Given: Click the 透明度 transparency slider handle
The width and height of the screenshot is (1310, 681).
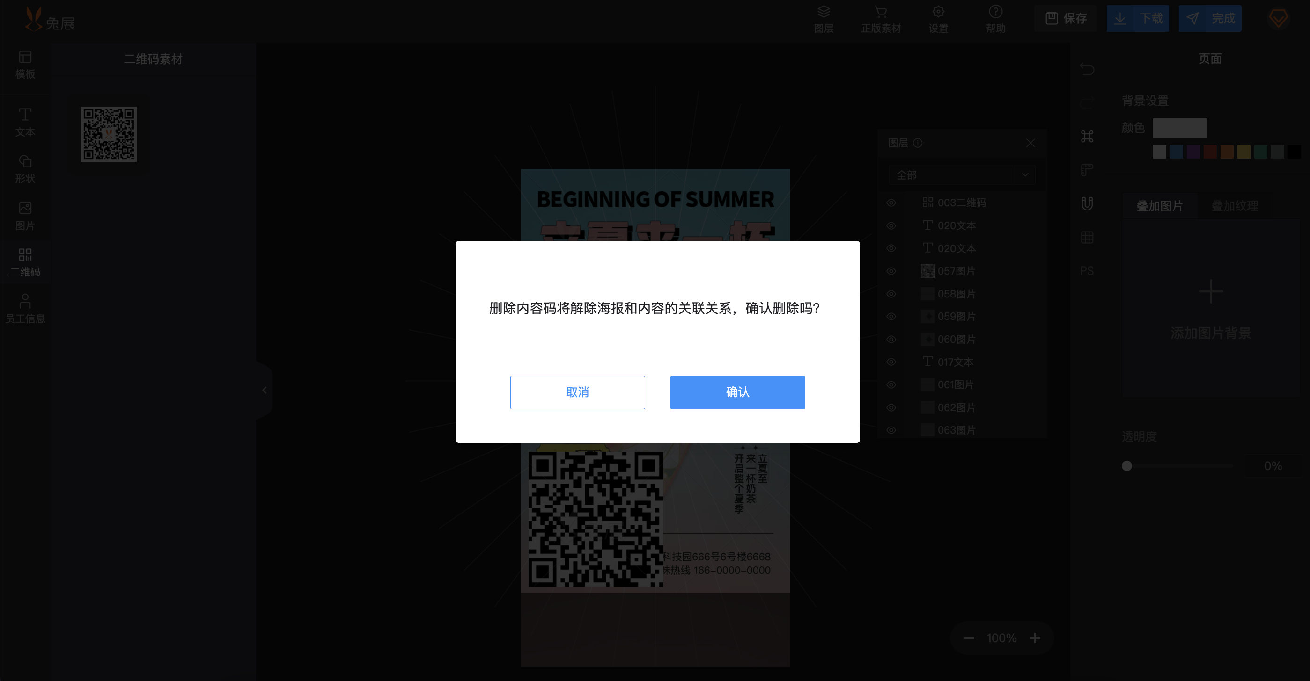Looking at the screenshot, I should tap(1127, 466).
